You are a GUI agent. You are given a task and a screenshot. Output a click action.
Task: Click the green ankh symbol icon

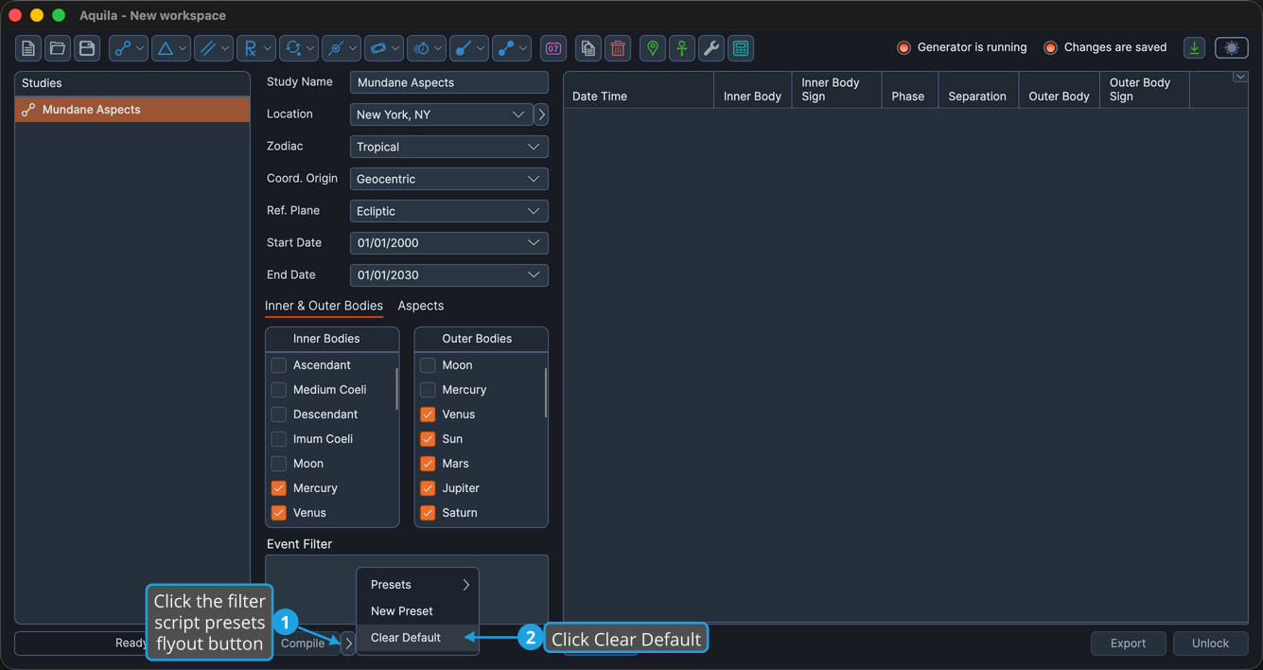pyautogui.click(x=682, y=48)
